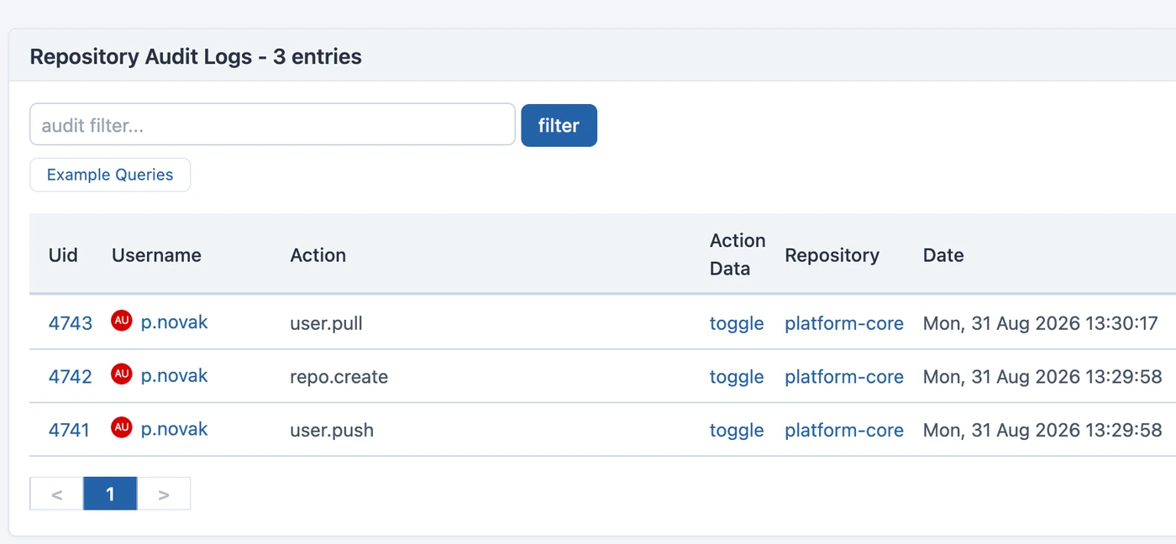
Task: Go to next page with > button
Action: pos(164,494)
